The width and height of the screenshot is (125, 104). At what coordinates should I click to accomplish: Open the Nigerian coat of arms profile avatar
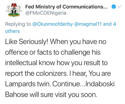coord(14,10)
